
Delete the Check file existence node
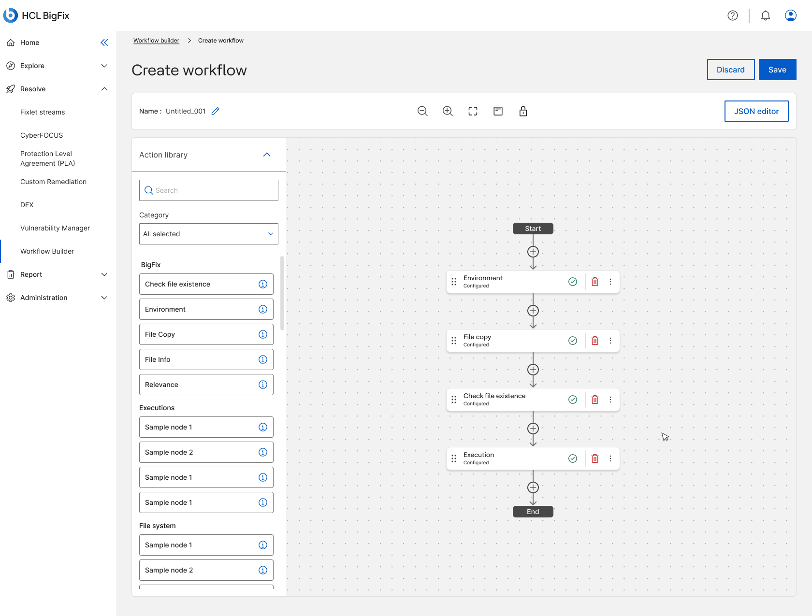[x=595, y=400]
